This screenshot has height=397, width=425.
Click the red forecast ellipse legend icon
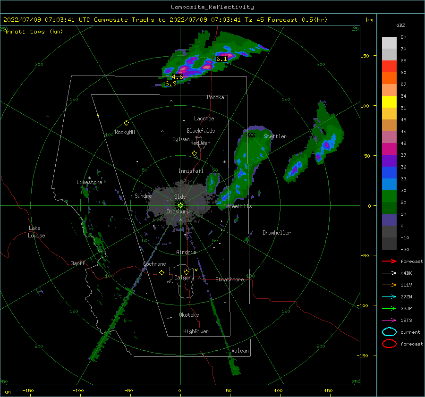[x=389, y=344]
